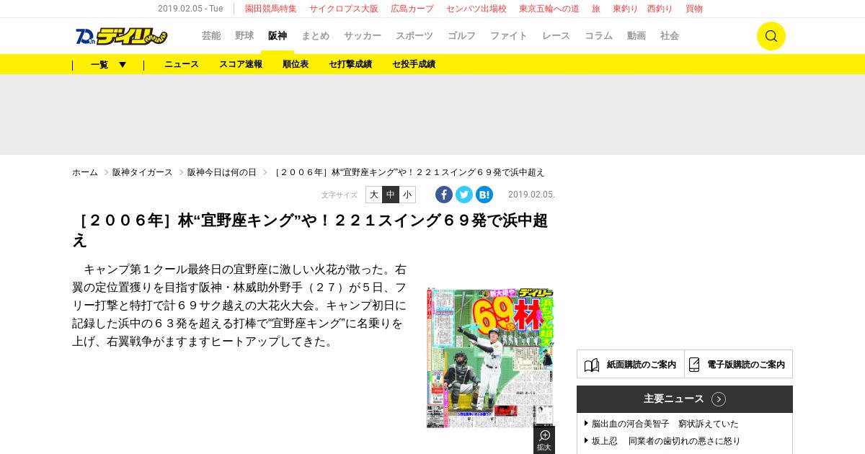
Task: Click 紙面購読のご案内 button
Action: click(x=631, y=365)
